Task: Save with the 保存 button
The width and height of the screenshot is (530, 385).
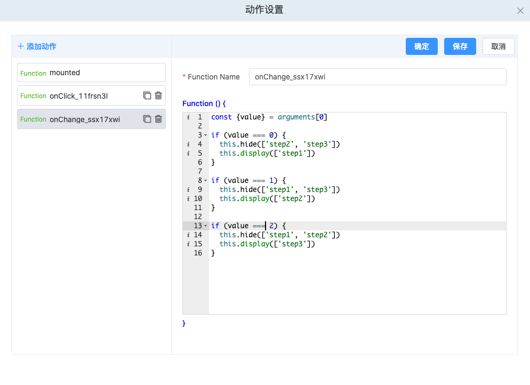Action: tap(460, 46)
